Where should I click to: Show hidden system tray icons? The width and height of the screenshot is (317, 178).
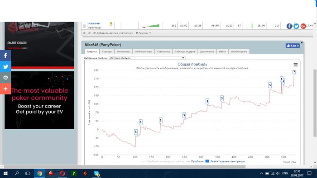point(261,173)
